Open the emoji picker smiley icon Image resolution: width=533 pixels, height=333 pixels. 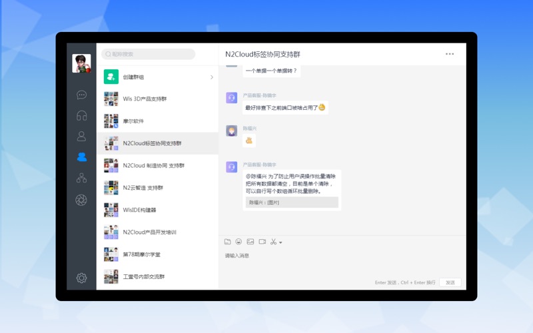(x=239, y=242)
